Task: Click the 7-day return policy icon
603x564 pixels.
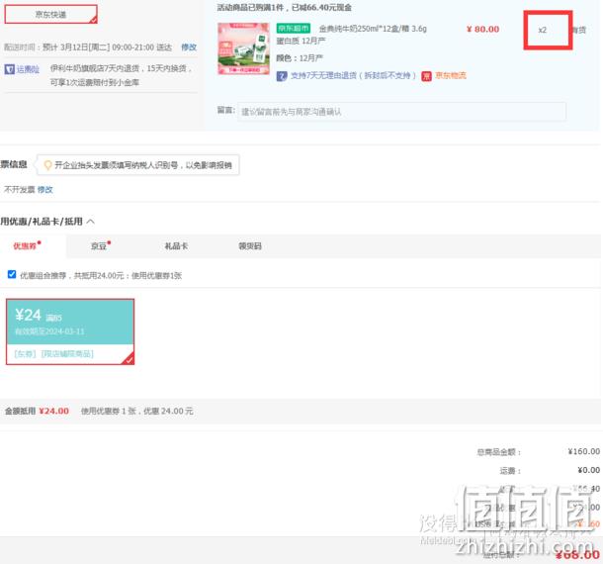Action: (282, 76)
